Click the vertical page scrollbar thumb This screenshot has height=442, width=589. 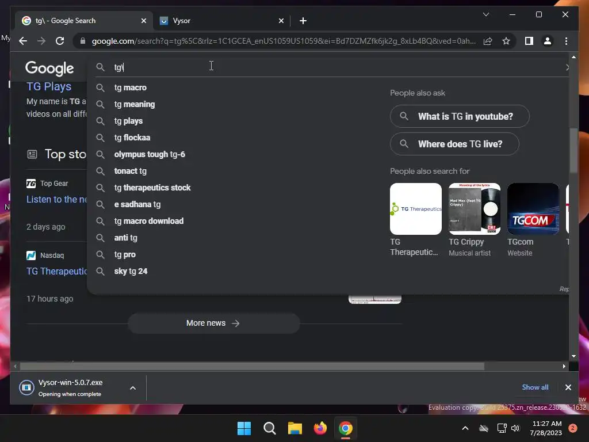573,150
